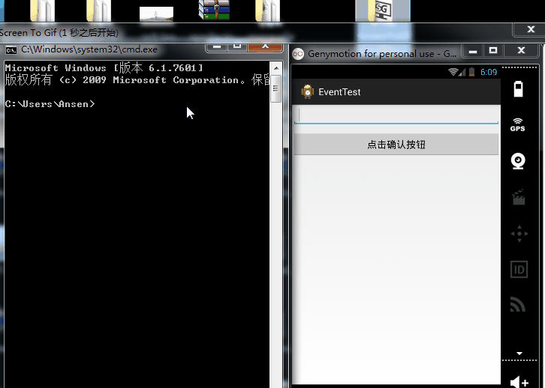Open the Genymotion network signal widget
The image size is (545, 388).
tap(517, 304)
